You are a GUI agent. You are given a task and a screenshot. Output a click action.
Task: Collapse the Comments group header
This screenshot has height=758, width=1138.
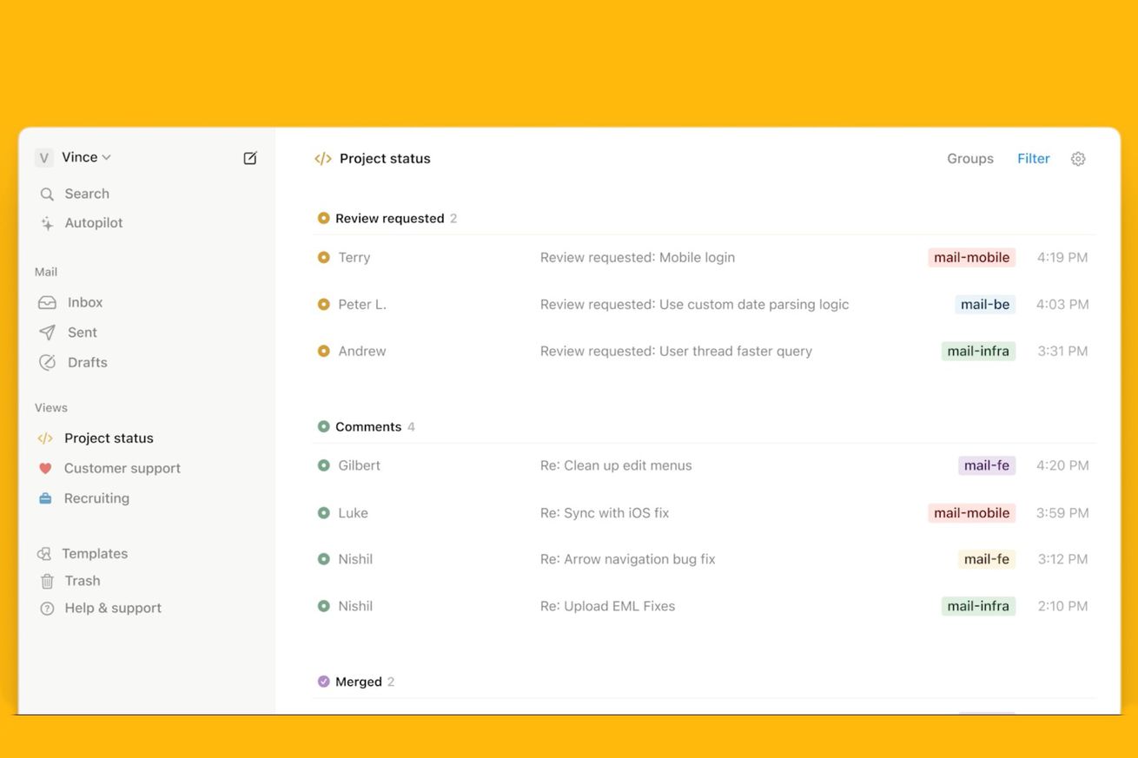pyautogui.click(x=367, y=427)
